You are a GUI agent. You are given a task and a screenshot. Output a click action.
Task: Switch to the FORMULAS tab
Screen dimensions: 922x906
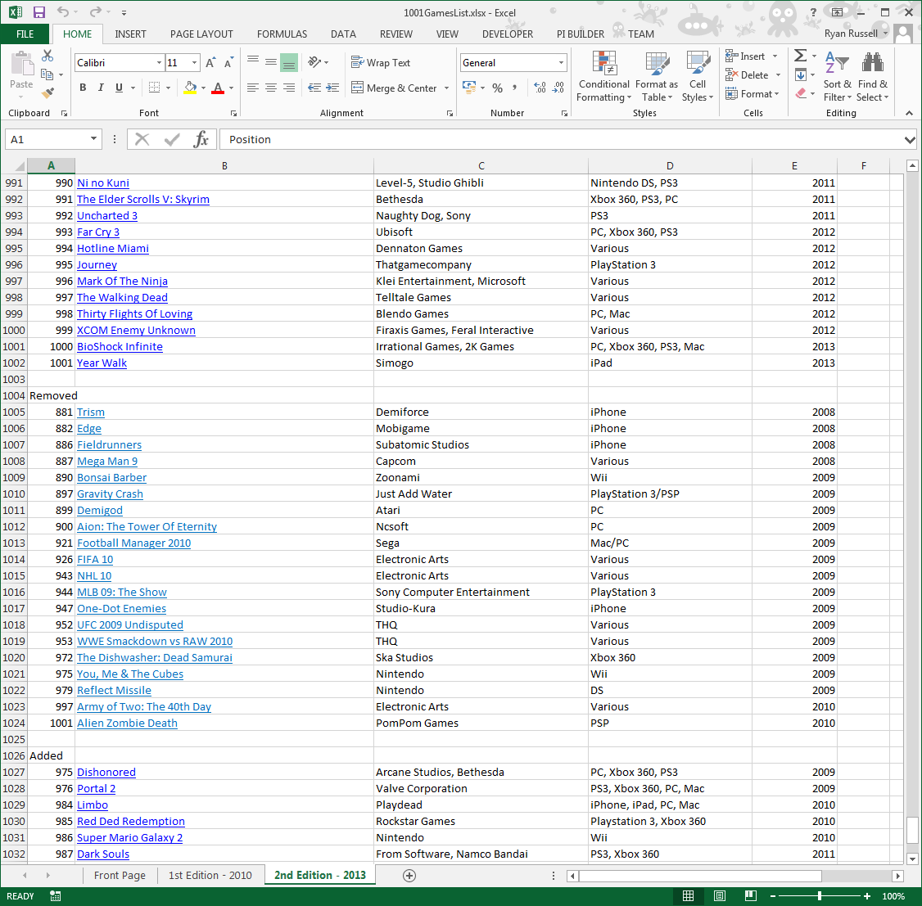282,34
